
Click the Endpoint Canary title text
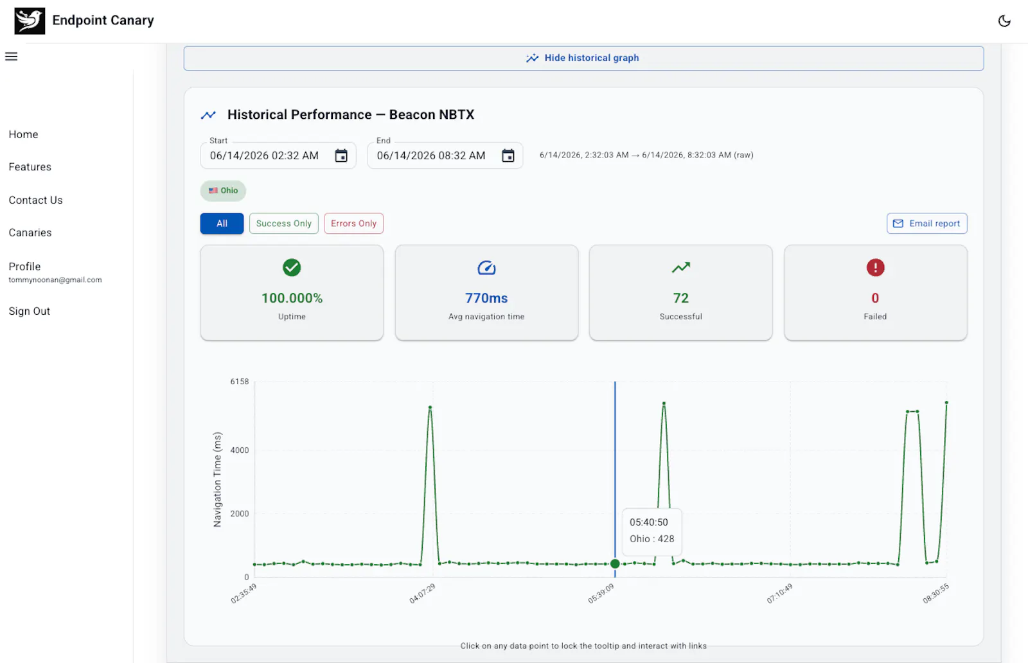click(103, 21)
